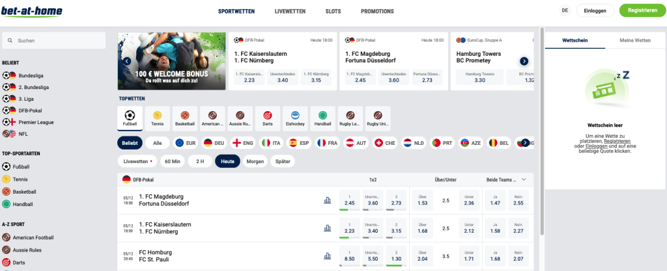Switch to the Wettschein tab

[575, 40]
